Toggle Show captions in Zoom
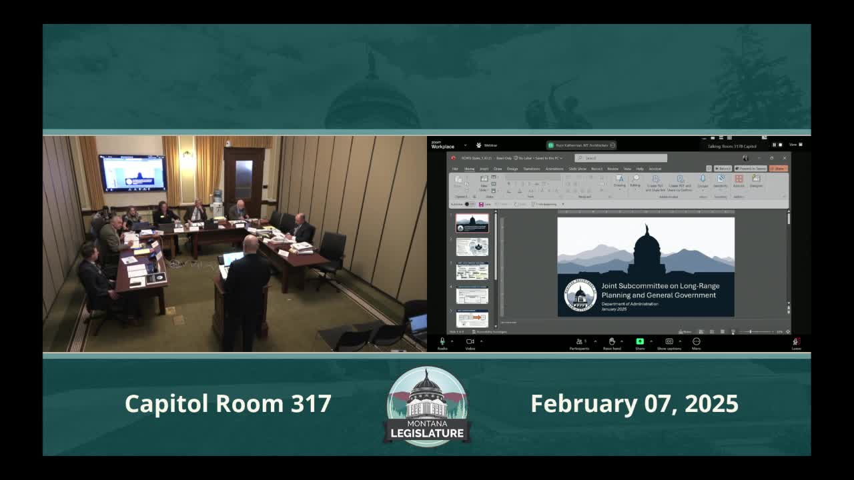 pyautogui.click(x=669, y=341)
